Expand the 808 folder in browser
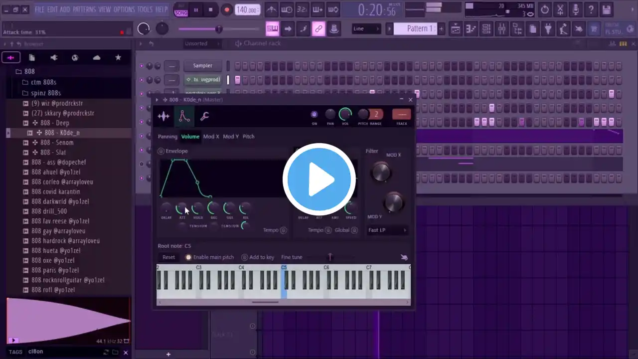 [25, 71]
